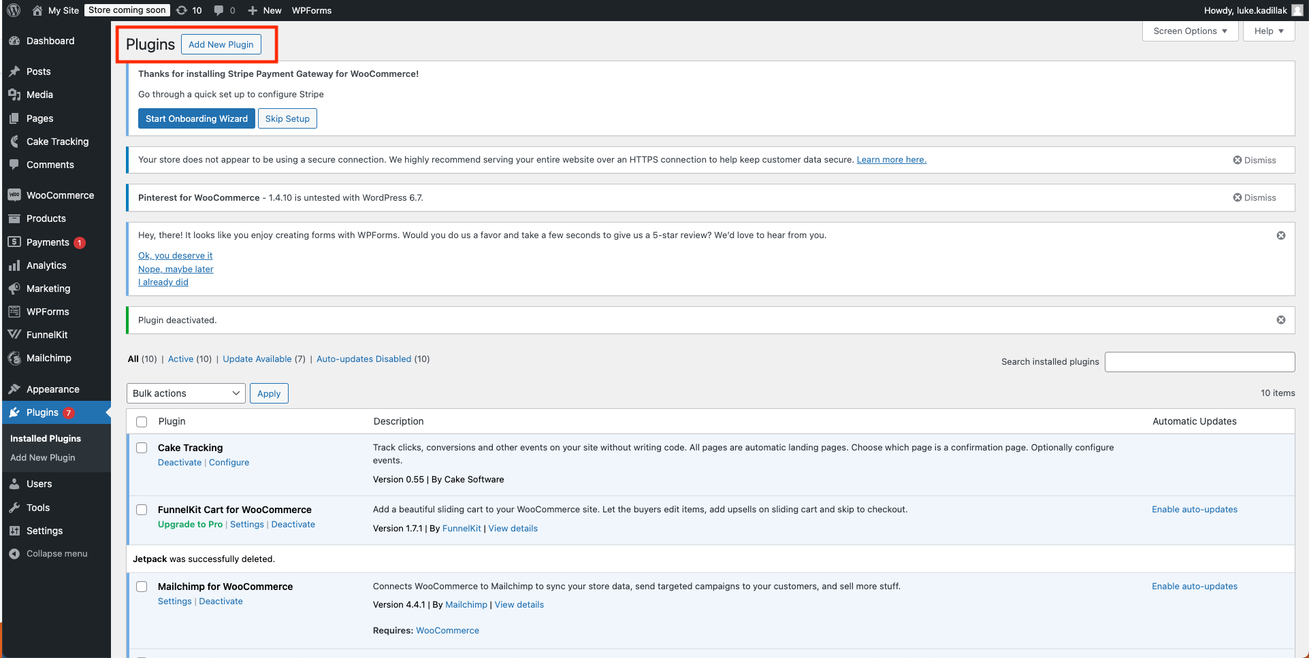This screenshot has height=658, width=1309.
Task: Click Skip Setup button
Action: 287,118
